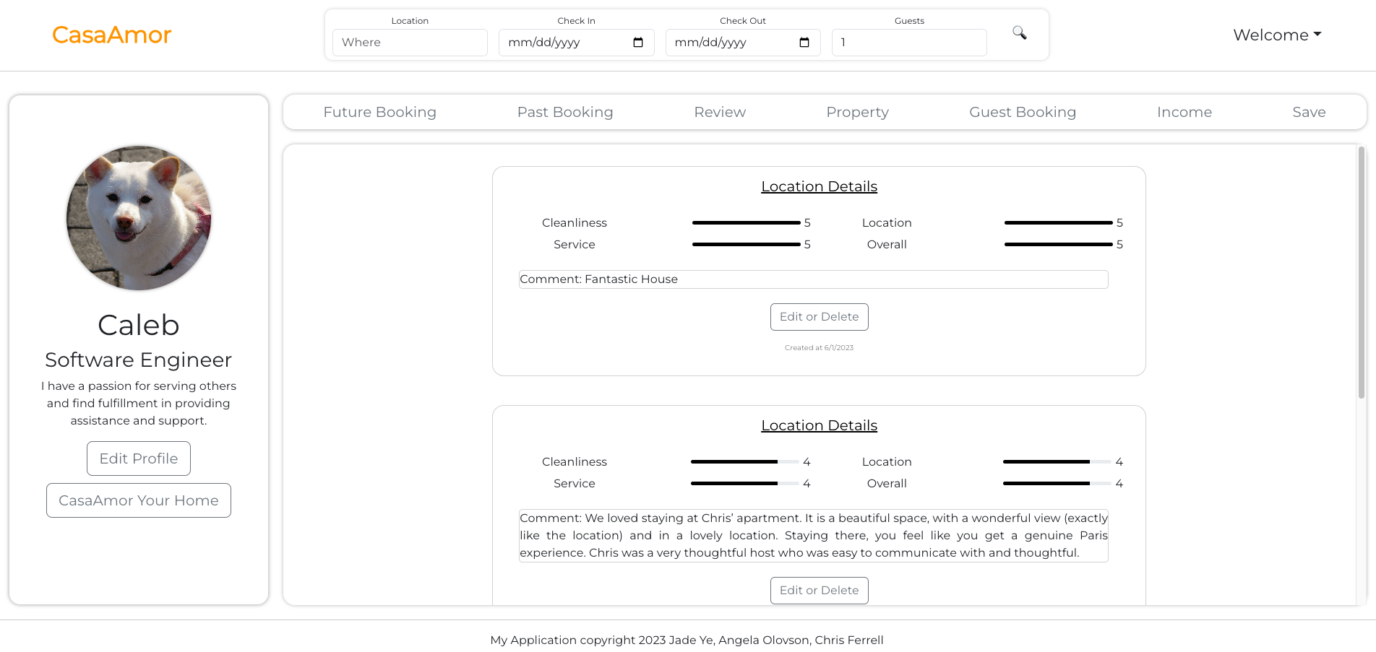Edit or Delete the Fantastic House review
Screen dimensions: 1376x652
(x=819, y=316)
